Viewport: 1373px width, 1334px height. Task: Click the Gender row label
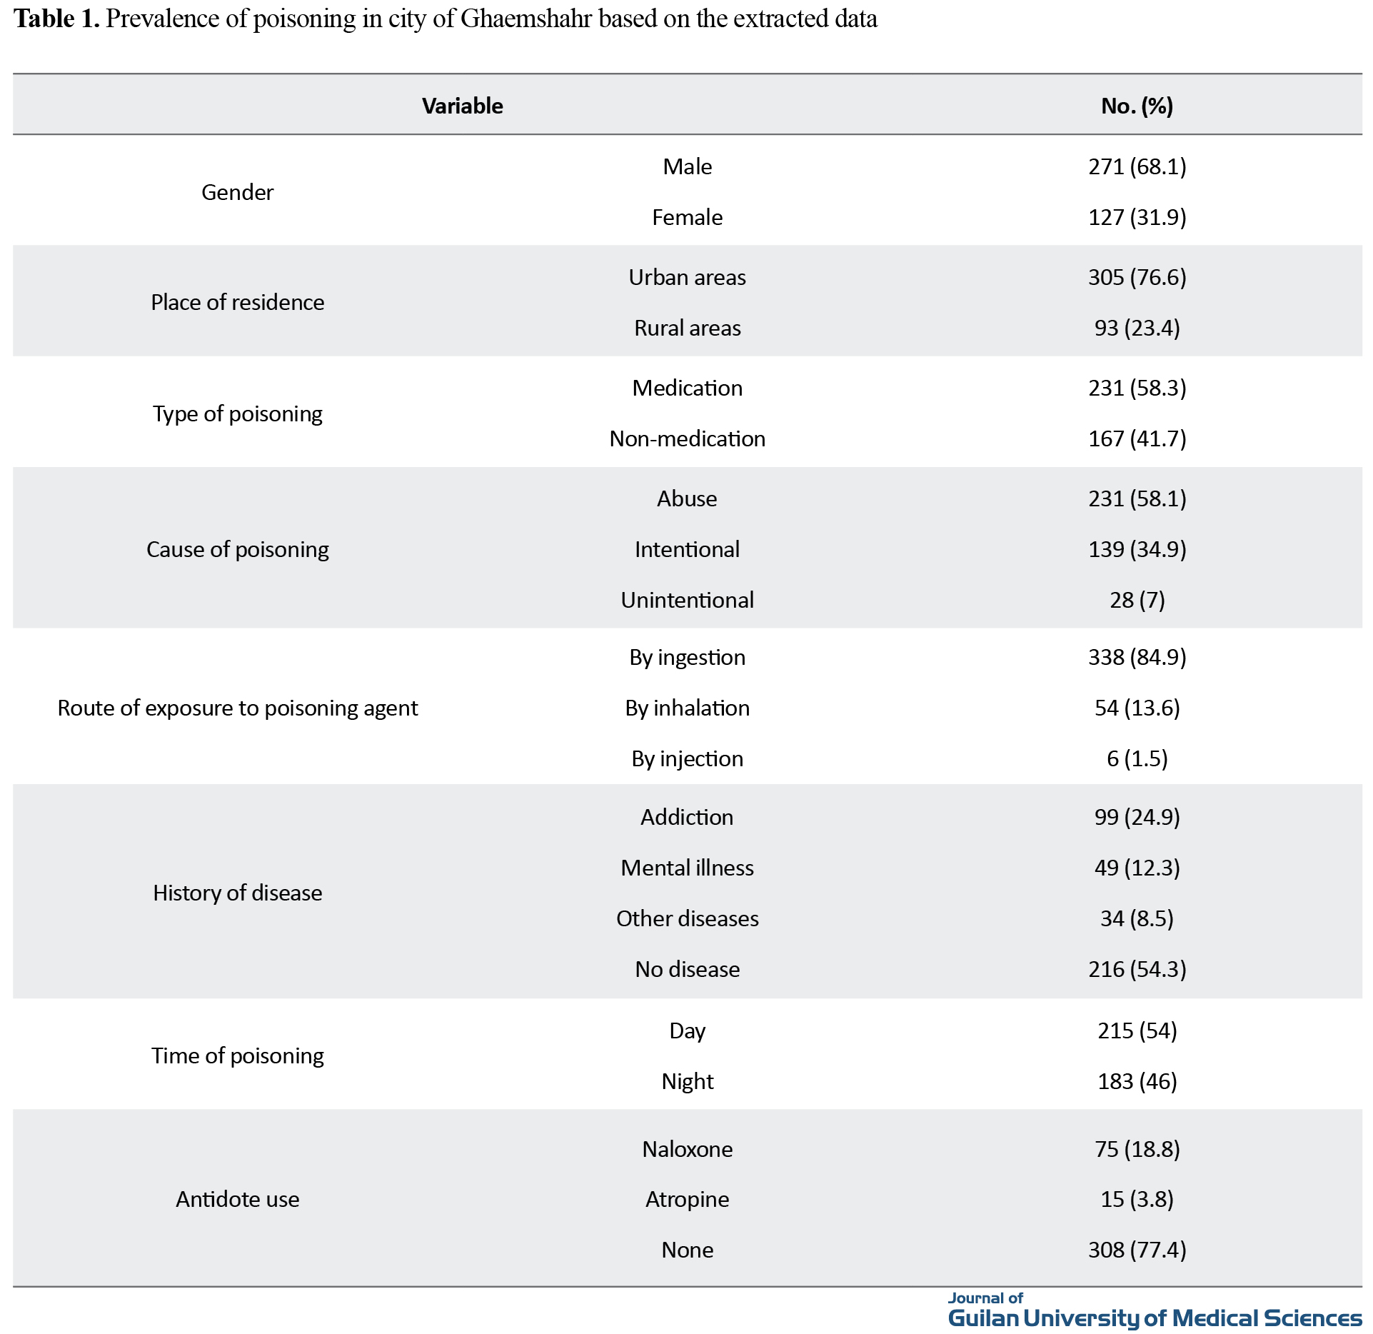(237, 192)
